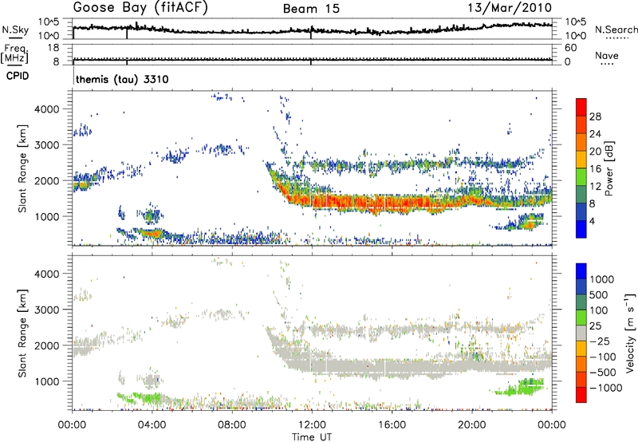Click the 'Power [dB]' colorbar title
This screenshot has width=638, height=442.
[608, 168]
